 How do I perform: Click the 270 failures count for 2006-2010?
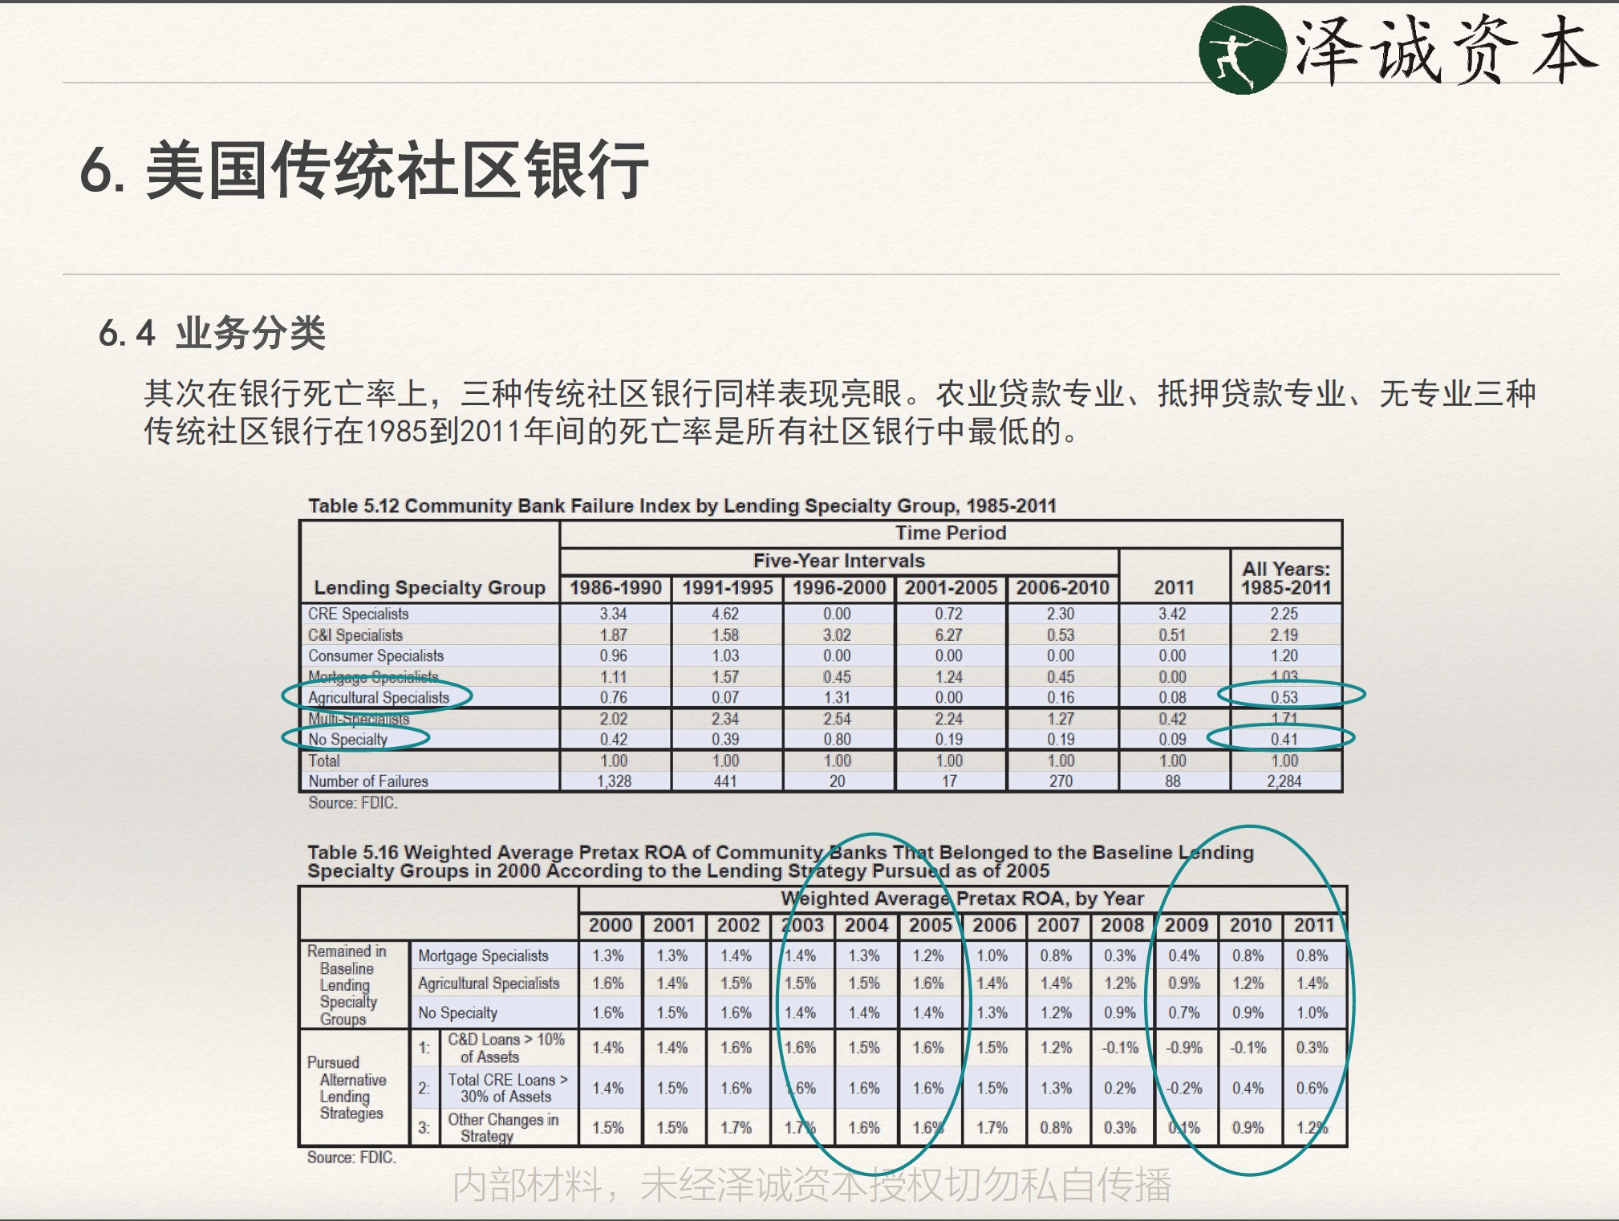(1061, 781)
